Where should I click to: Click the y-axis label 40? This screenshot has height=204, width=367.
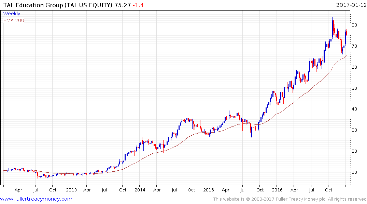(x=354, y=109)
